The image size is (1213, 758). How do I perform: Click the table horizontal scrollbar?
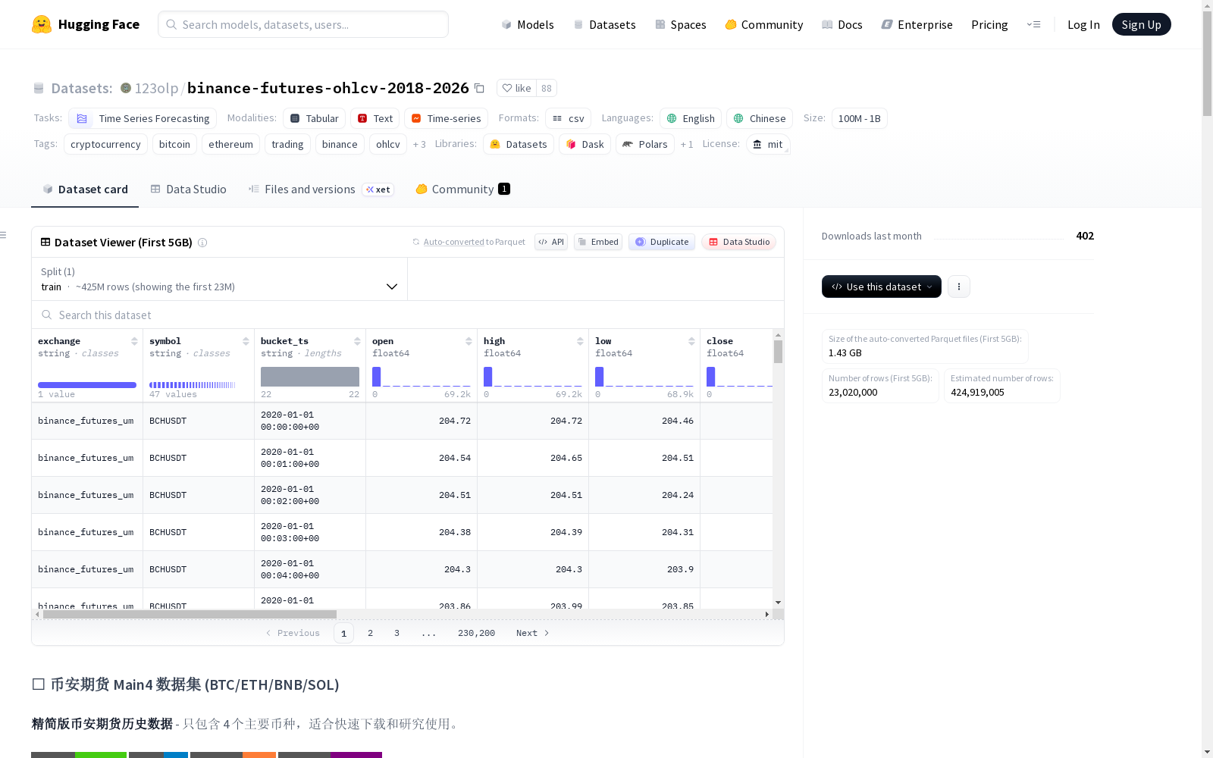tap(190, 614)
